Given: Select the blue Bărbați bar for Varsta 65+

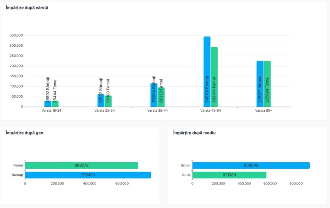Looking at the screenshot, I should (x=260, y=83).
